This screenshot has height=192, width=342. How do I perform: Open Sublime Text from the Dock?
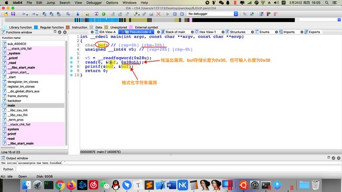[x=149, y=185]
